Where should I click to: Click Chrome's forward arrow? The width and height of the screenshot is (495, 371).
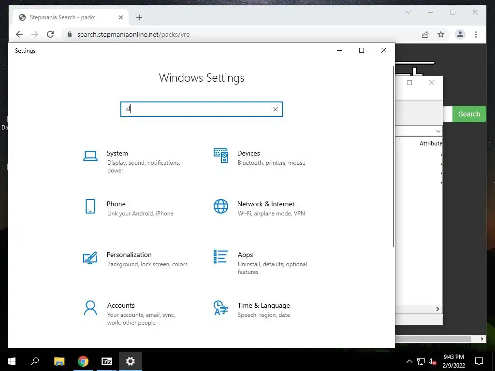[x=35, y=34]
